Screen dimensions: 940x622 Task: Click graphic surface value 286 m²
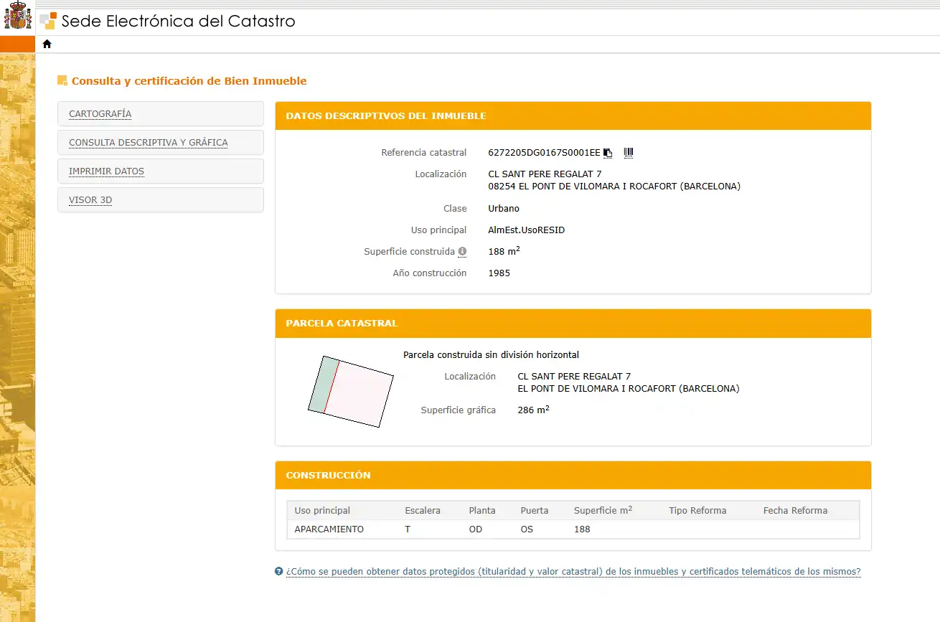[x=533, y=410]
